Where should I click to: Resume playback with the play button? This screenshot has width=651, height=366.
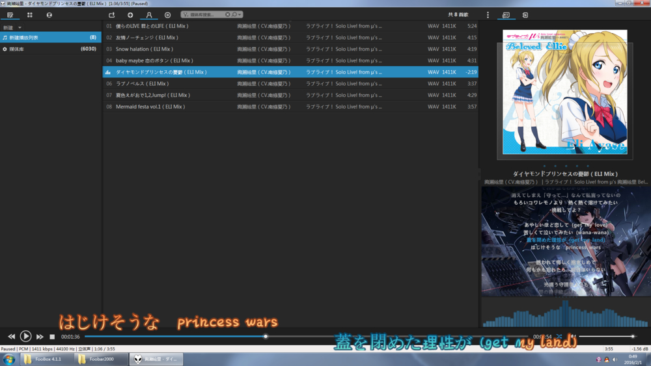coord(26,336)
